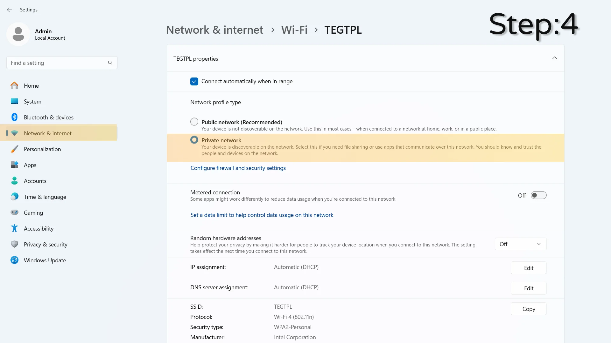Expand the Random hardware addresses dropdown

pyautogui.click(x=520, y=244)
